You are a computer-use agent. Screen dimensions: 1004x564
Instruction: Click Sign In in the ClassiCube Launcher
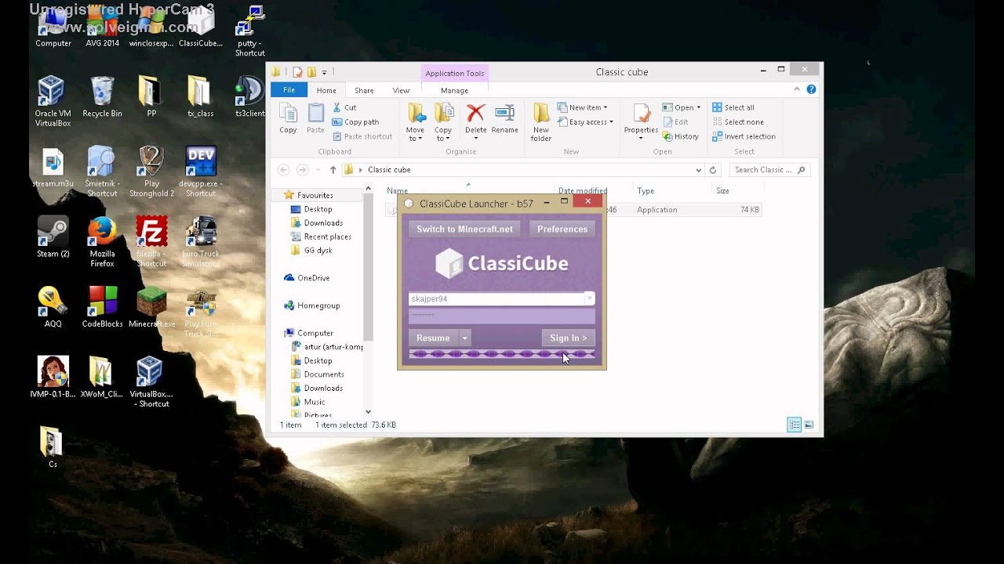tap(568, 338)
